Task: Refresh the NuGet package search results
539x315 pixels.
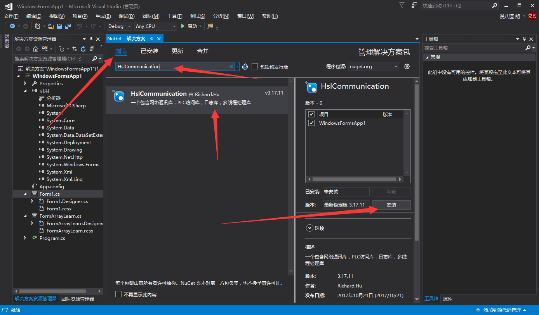Action: (245, 67)
